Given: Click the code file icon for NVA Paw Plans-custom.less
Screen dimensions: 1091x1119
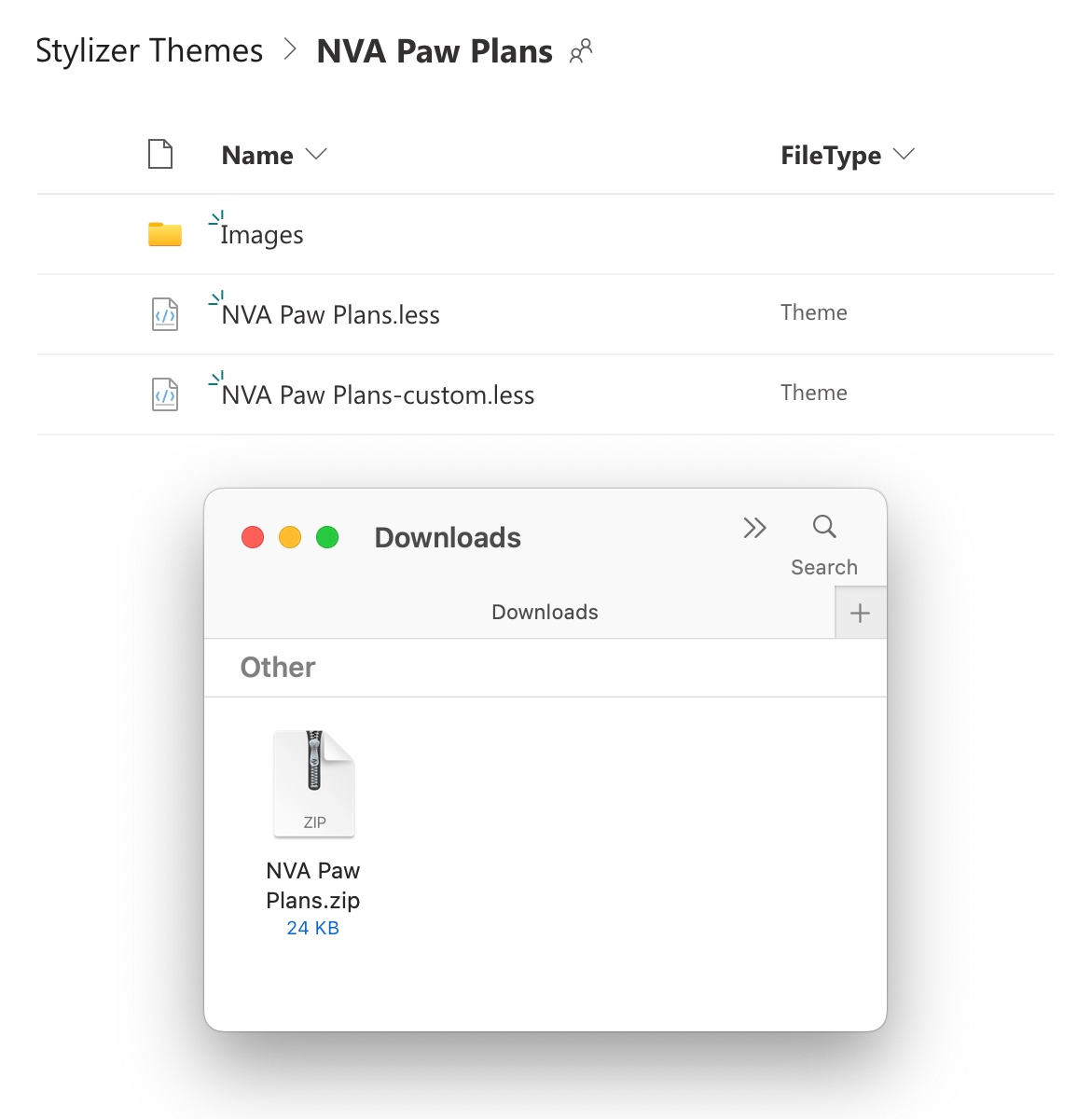Looking at the screenshot, I should pos(165,394).
